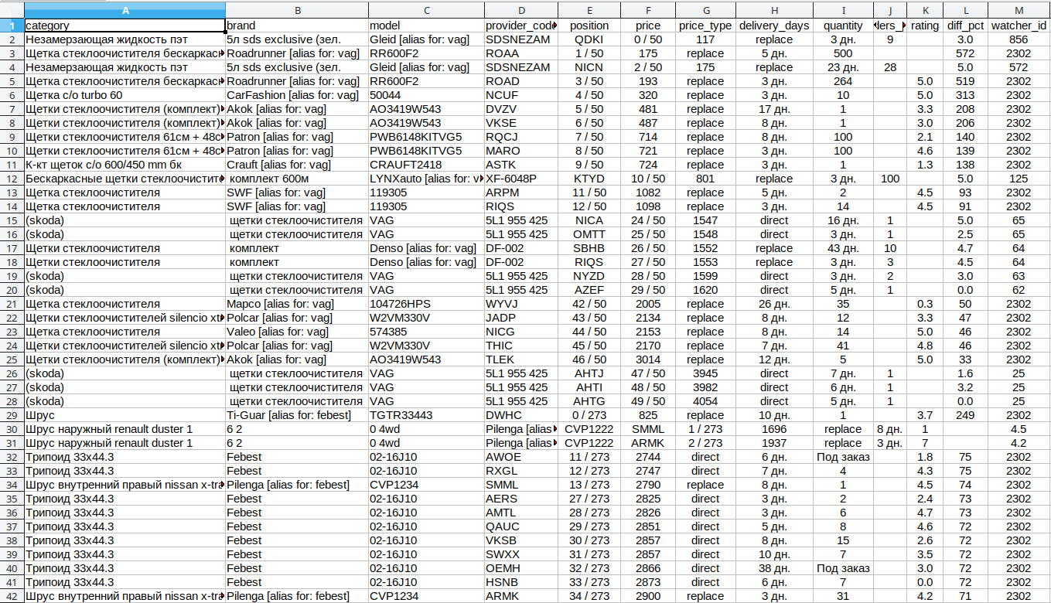Select the 'SWXX' cell
The image size is (1051, 603).
tap(521, 554)
